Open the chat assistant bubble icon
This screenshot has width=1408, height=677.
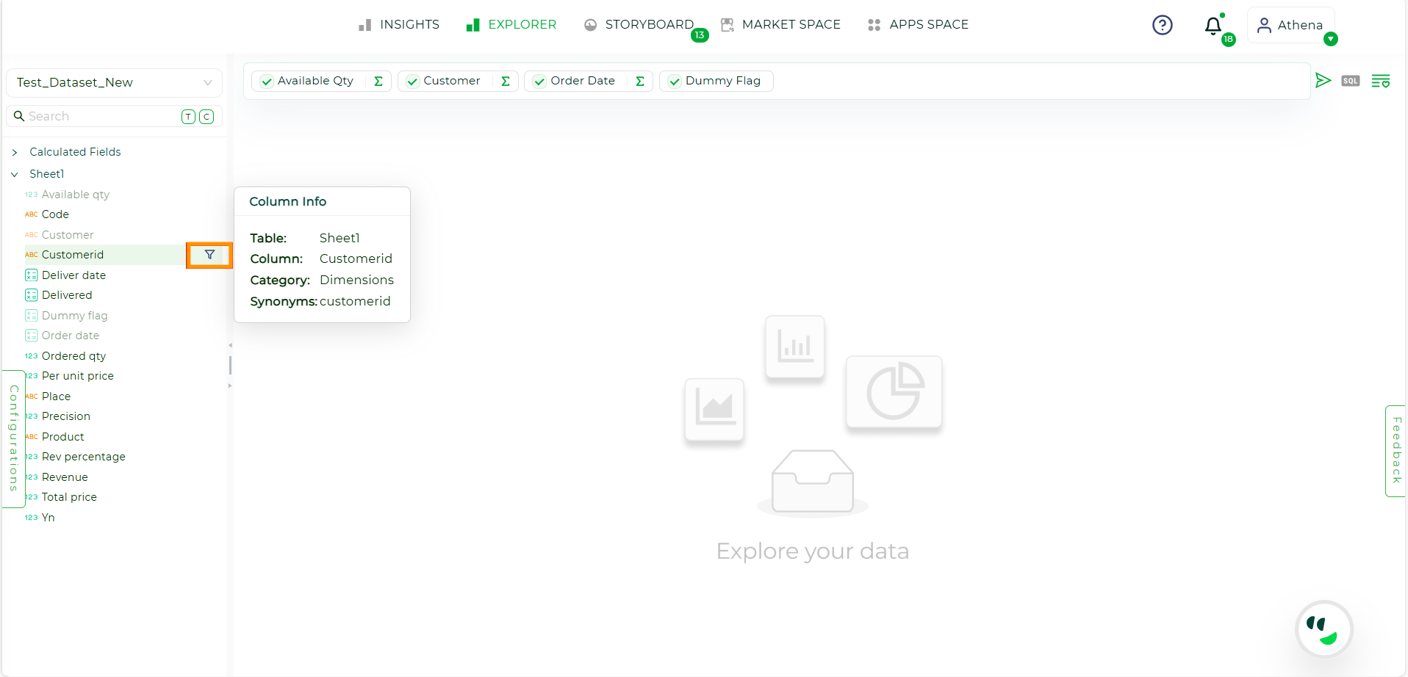click(x=1323, y=629)
